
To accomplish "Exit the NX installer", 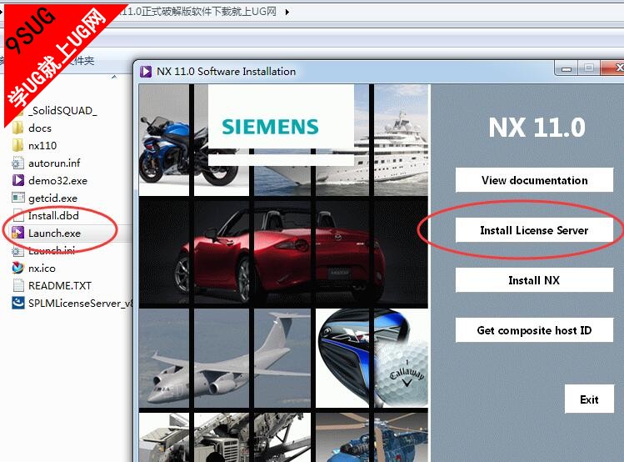I will tap(589, 399).
